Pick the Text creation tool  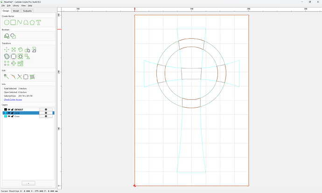pyautogui.click(x=39, y=22)
